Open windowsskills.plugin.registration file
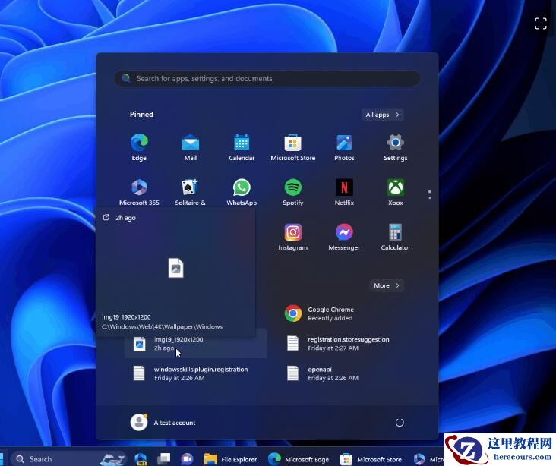This screenshot has height=466, width=556. click(196, 373)
